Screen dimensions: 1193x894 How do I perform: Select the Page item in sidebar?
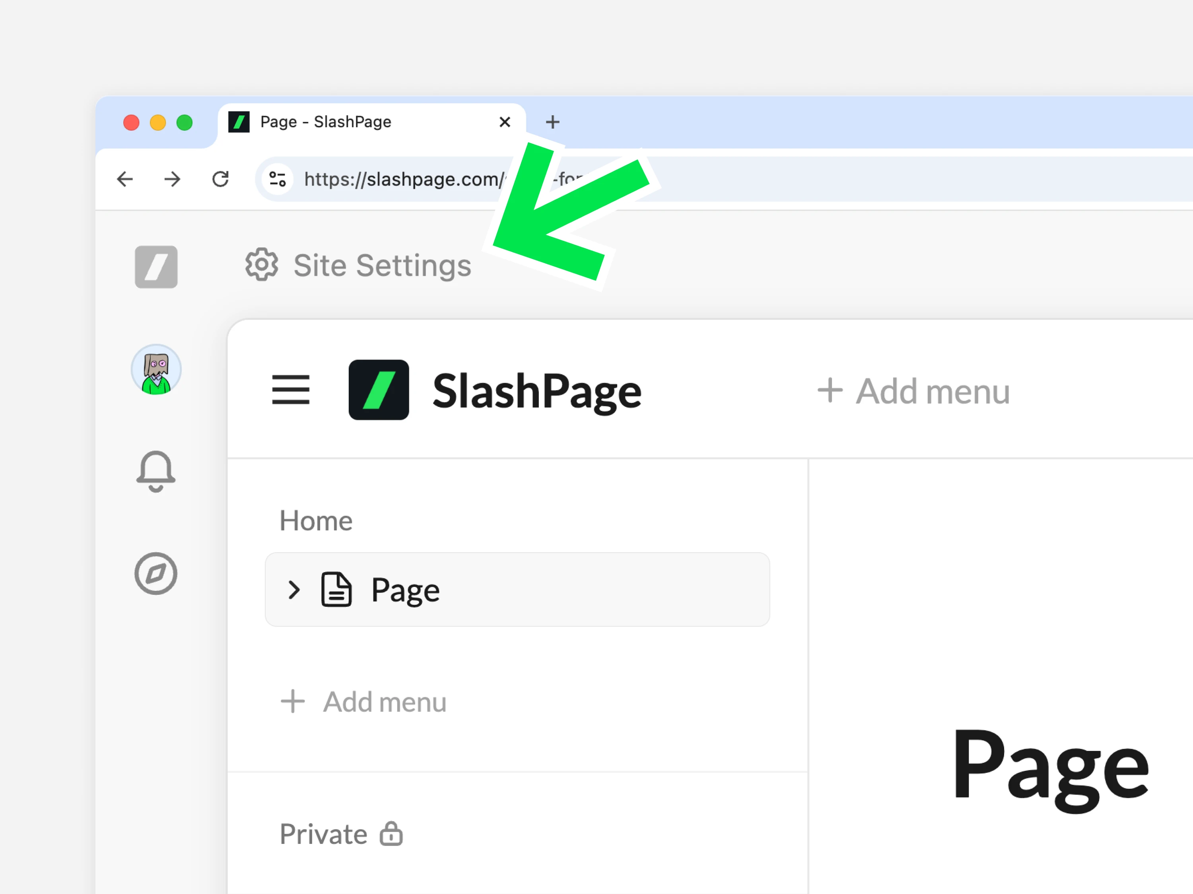click(x=517, y=590)
